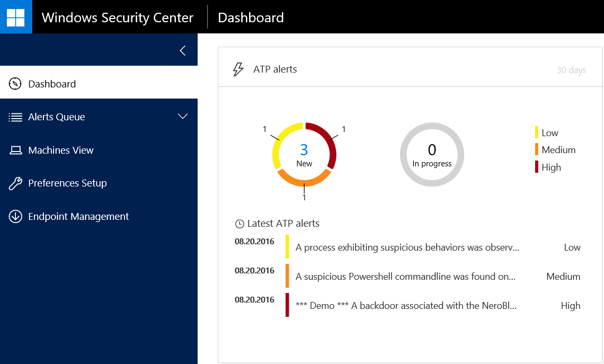Click the Windows logo icon

click(16, 17)
